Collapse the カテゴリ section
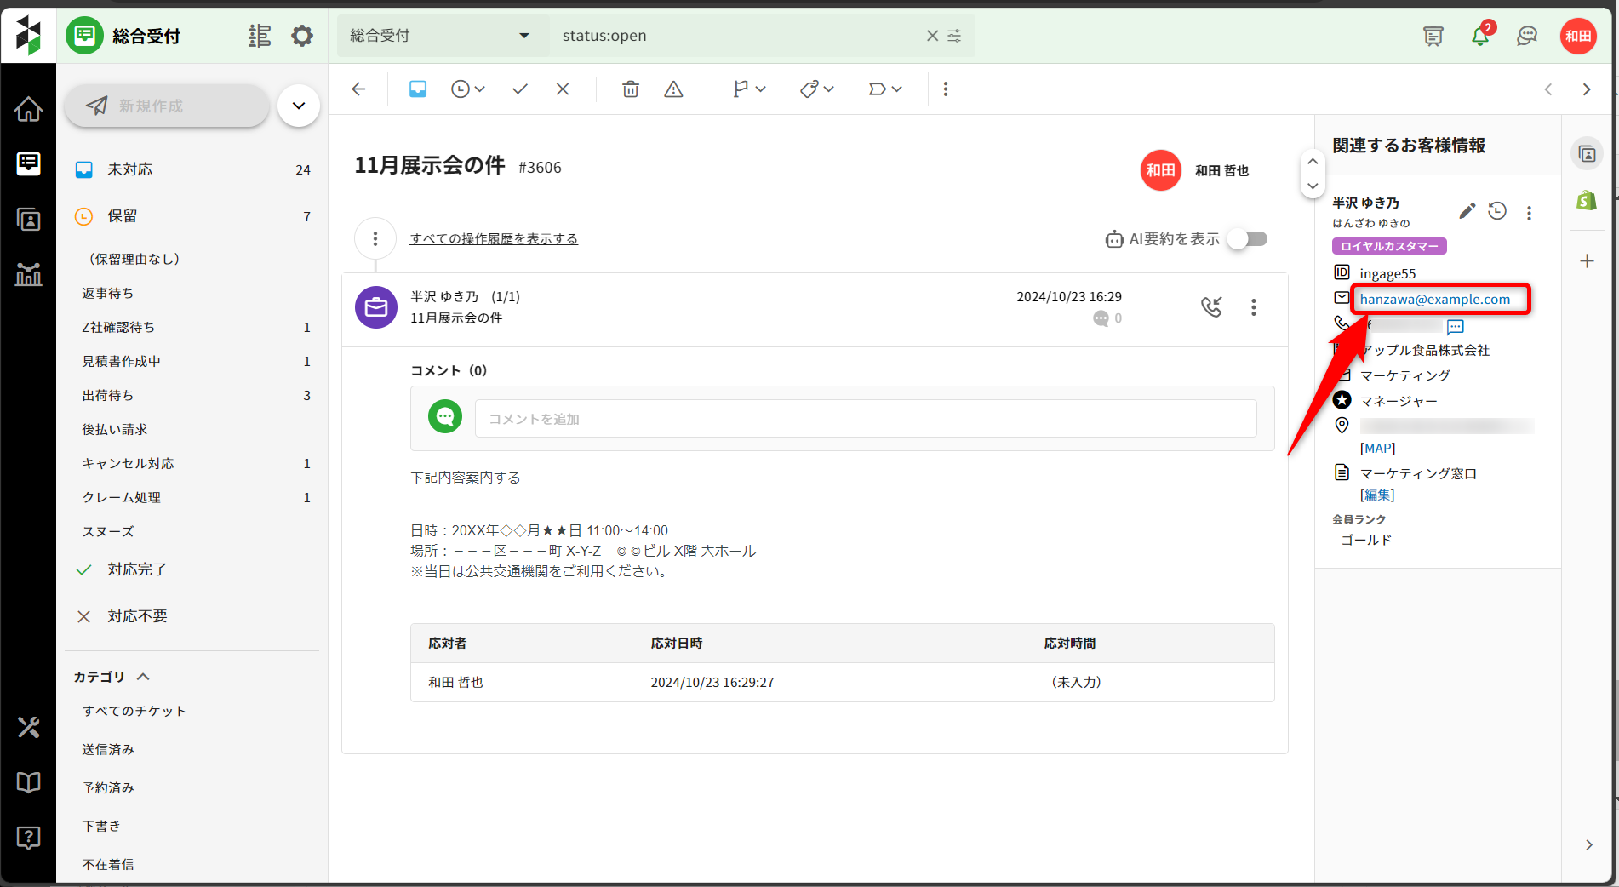This screenshot has height=887, width=1619. pyautogui.click(x=144, y=677)
